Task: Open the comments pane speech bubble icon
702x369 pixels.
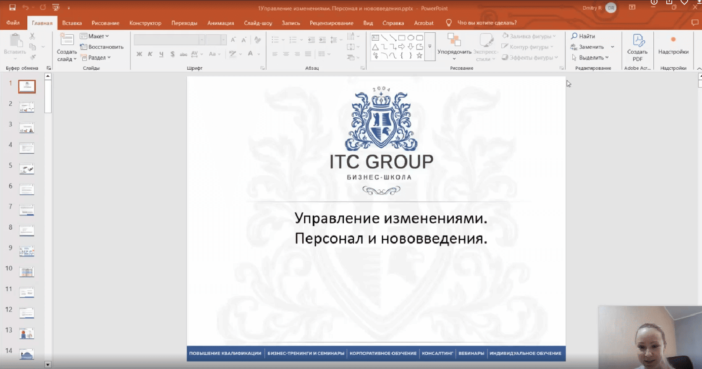Action: point(694,23)
